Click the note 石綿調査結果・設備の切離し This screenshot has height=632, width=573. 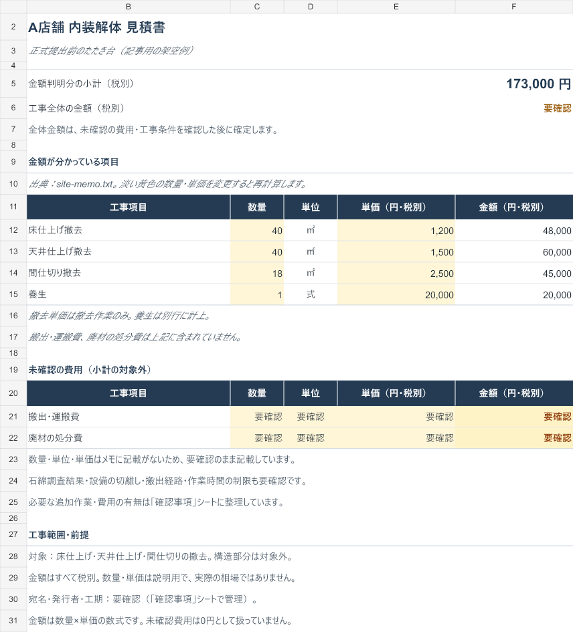[168, 481]
